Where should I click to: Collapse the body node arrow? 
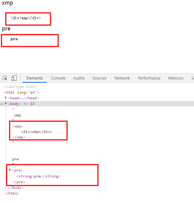click(6, 104)
